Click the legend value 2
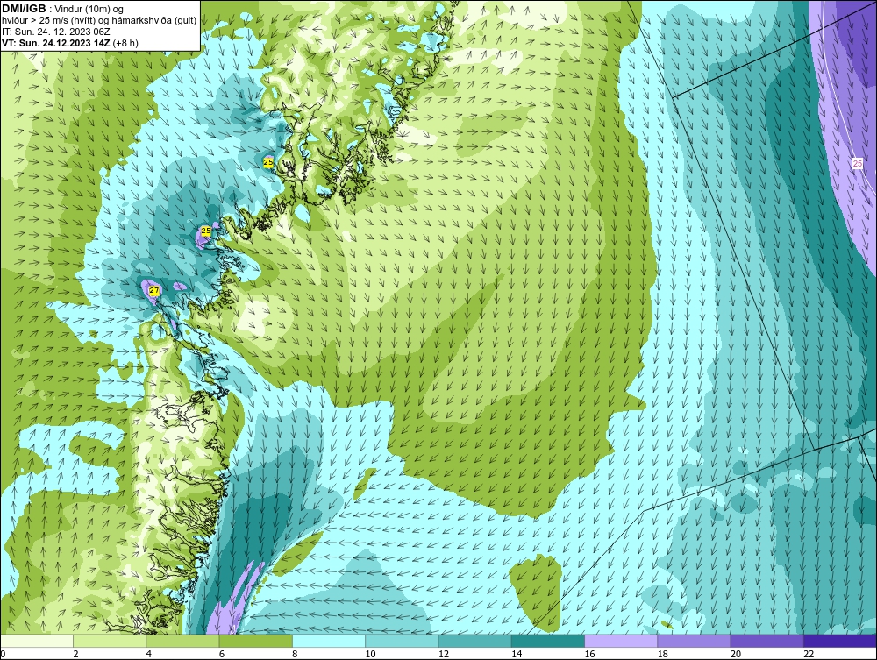 click(x=75, y=654)
